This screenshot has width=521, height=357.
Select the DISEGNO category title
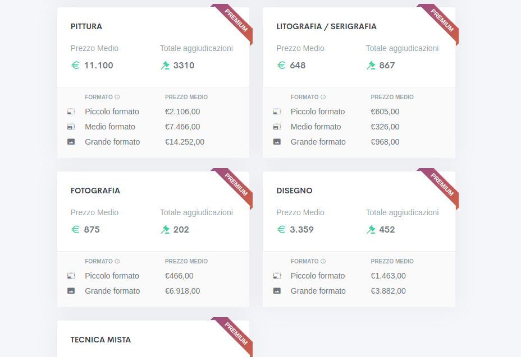point(294,191)
